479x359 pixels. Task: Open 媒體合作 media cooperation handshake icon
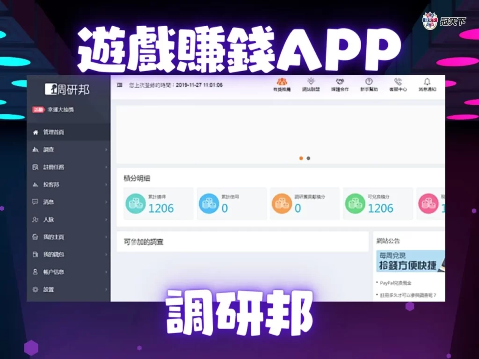(339, 85)
